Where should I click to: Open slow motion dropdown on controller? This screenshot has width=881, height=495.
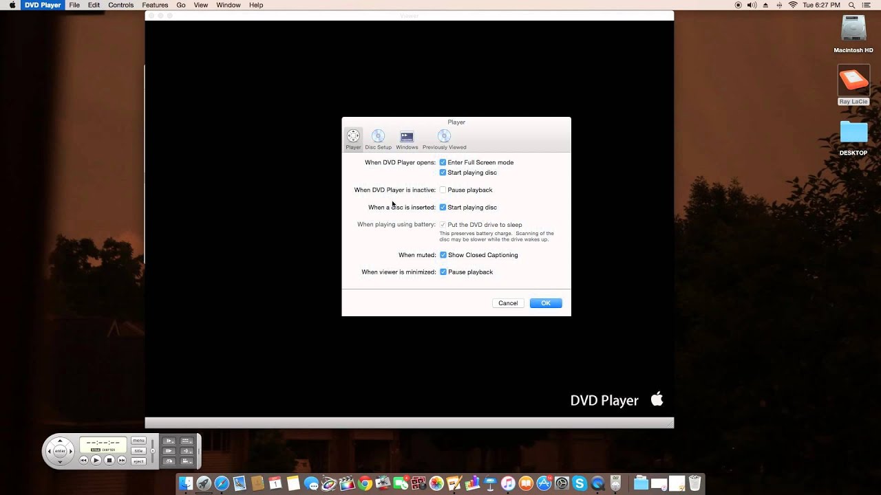tap(169, 441)
